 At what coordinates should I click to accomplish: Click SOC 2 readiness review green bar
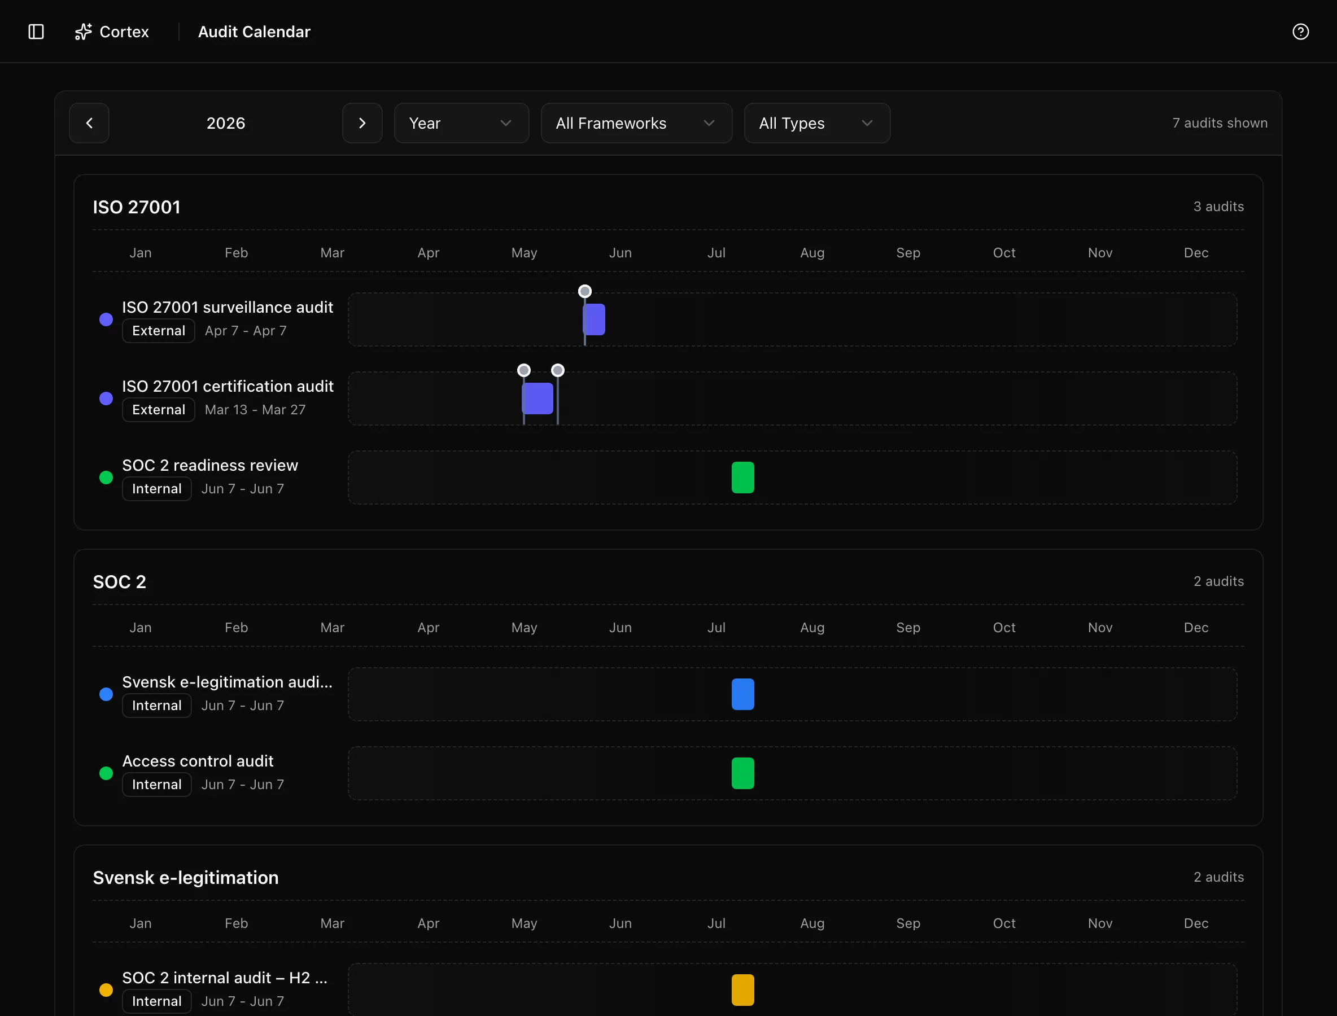(742, 477)
